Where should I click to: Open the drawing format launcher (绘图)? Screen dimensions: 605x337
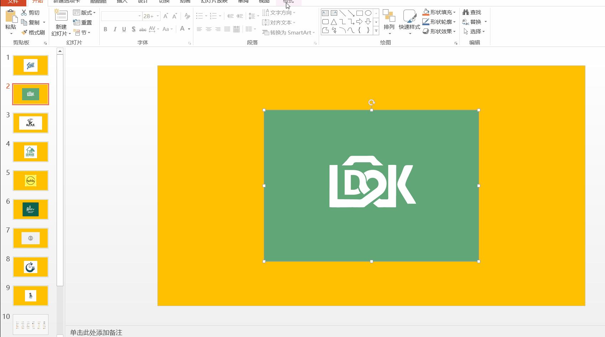(x=456, y=43)
